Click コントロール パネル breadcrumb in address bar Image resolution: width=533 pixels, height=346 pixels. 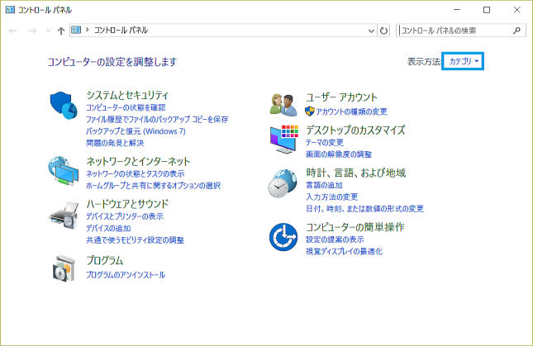(x=121, y=31)
